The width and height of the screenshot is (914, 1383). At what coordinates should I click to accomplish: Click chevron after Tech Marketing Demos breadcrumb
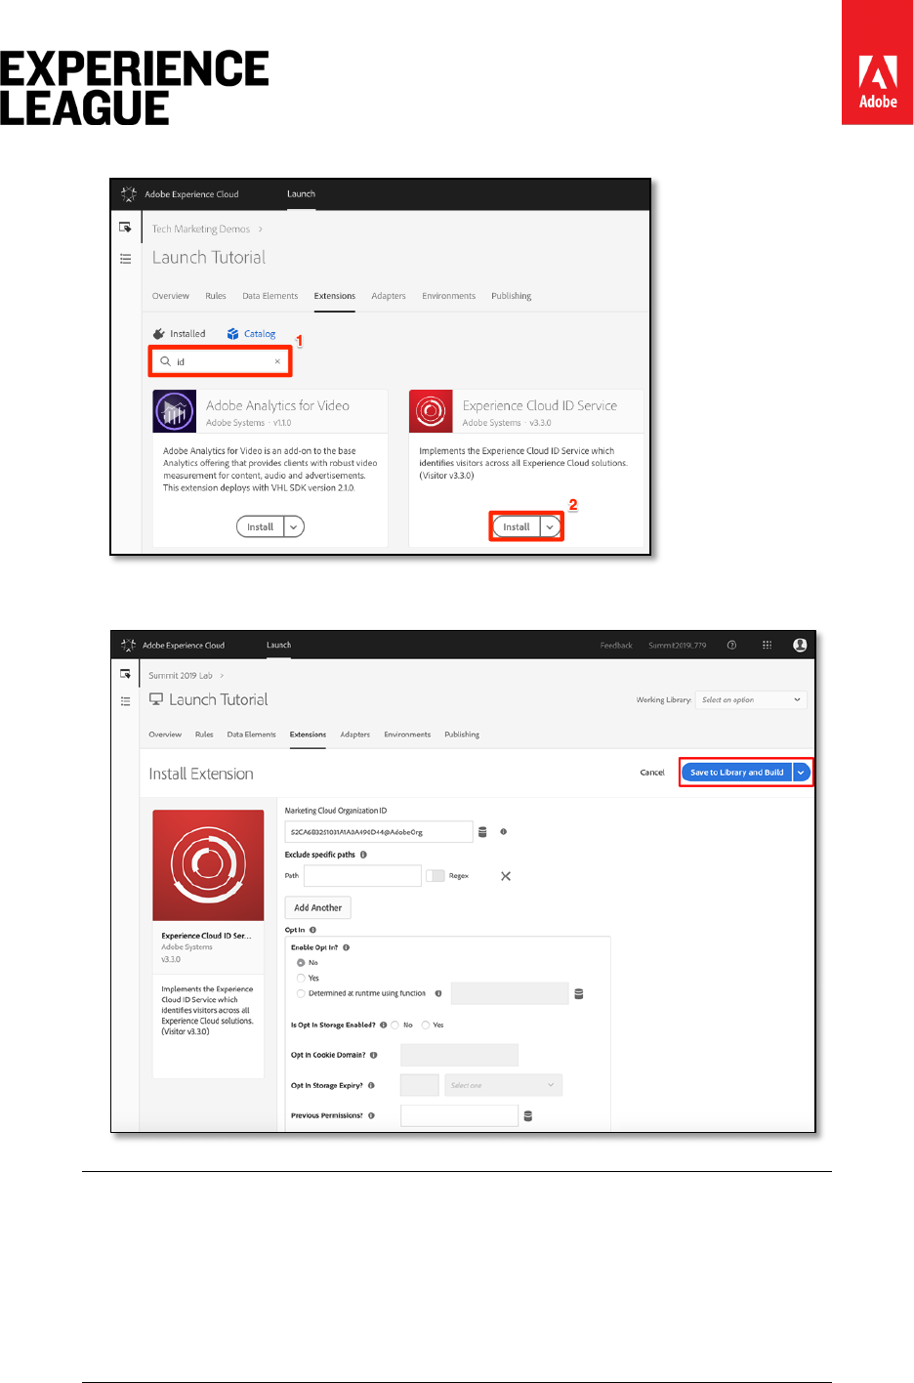(x=261, y=230)
